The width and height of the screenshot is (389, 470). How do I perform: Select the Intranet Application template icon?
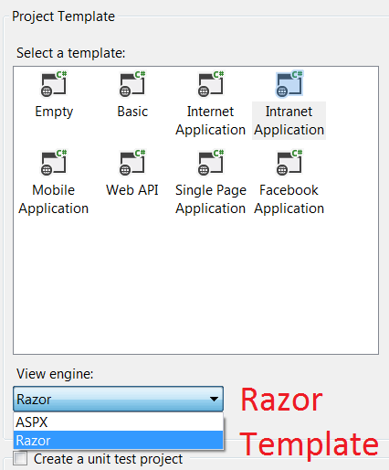289,84
